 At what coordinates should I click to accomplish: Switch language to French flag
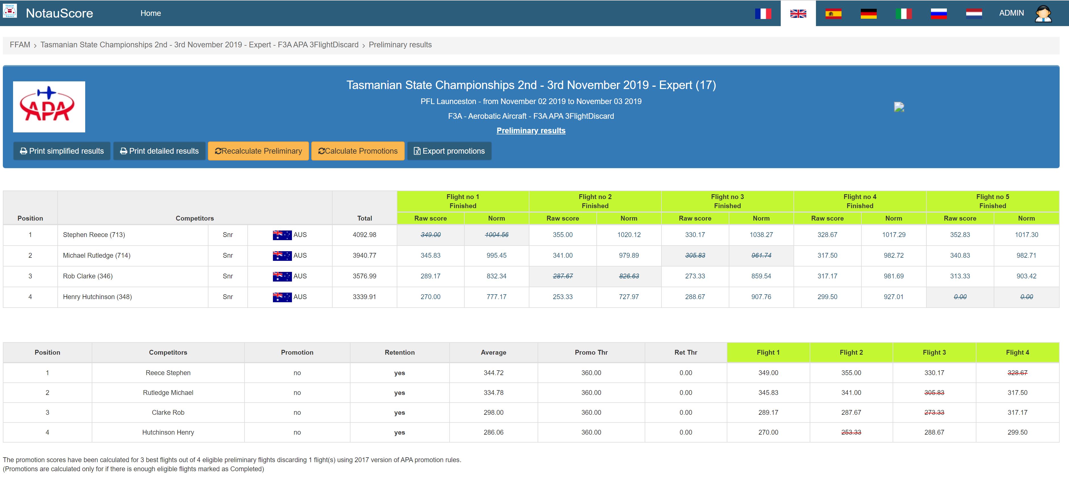coord(763,14)
